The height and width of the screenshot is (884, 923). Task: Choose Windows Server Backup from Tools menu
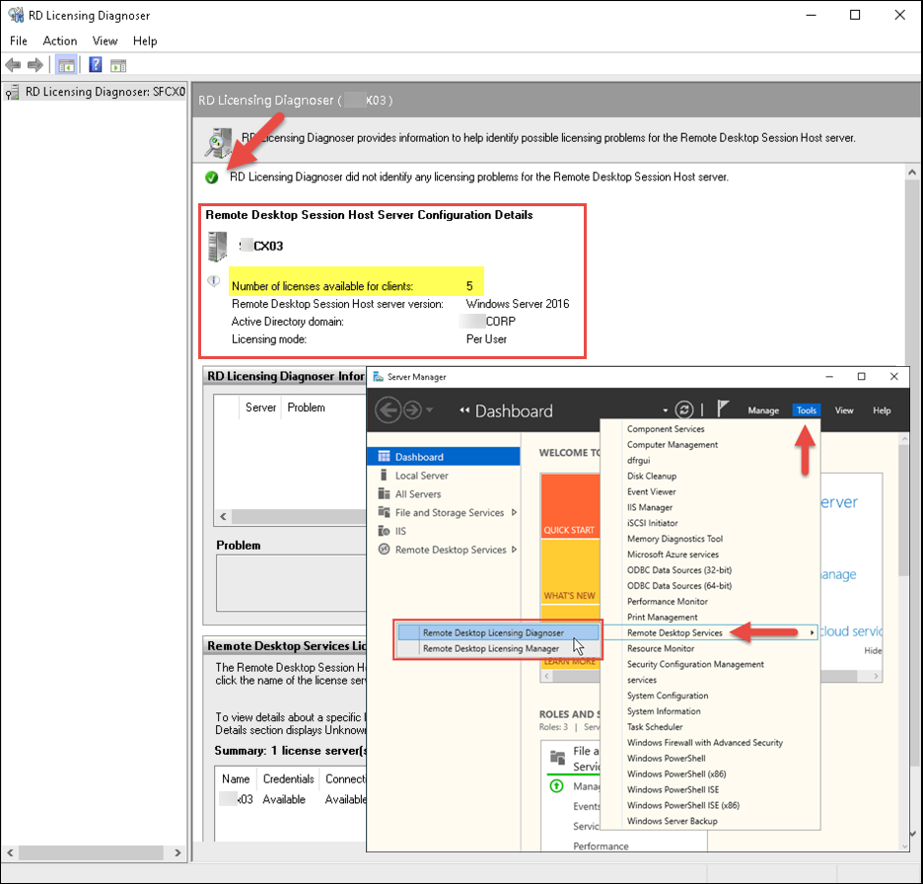(x=673, y=821)
